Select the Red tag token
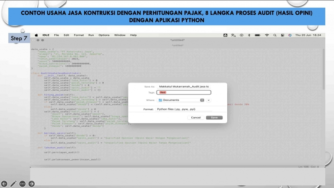 [x=163, y=92]
